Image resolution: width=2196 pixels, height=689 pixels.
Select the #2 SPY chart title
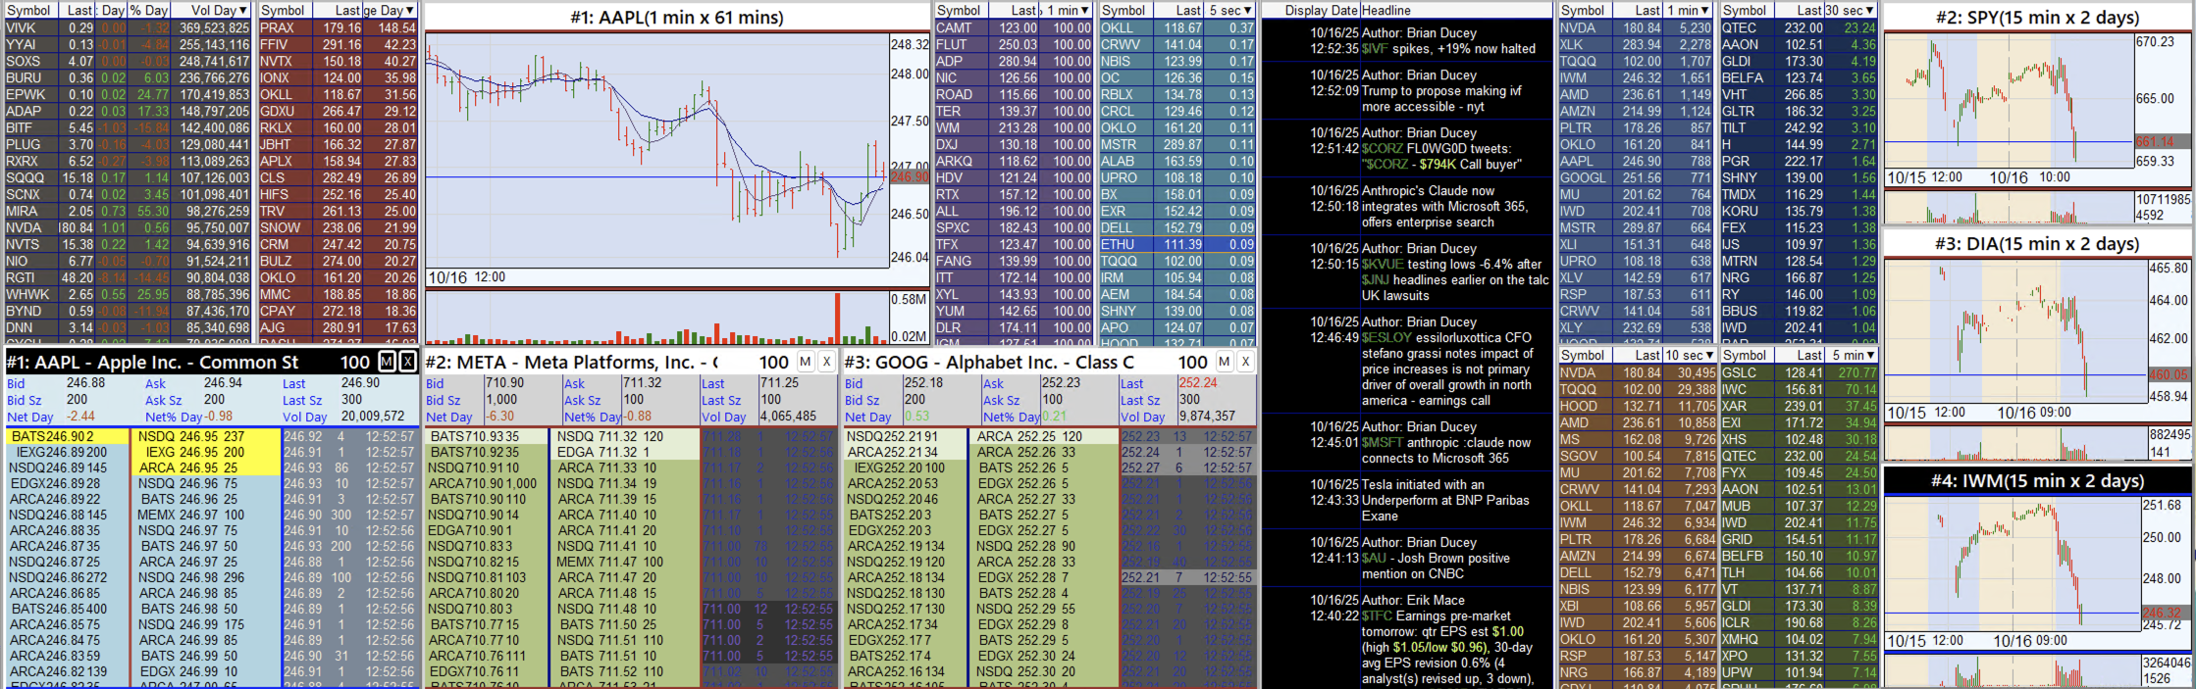pos(2037,18)
